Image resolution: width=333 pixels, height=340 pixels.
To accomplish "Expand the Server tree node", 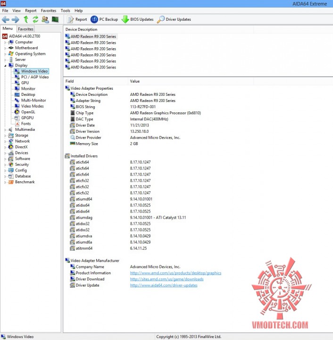I will [5, 60].
